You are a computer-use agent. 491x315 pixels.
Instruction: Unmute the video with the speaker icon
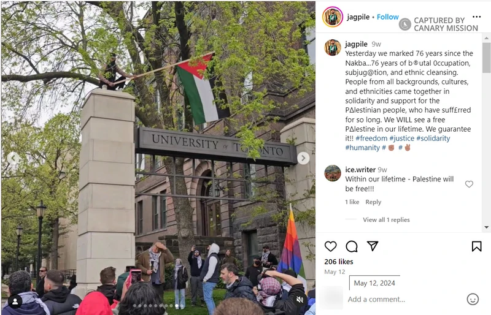click(x=300, y=300)
